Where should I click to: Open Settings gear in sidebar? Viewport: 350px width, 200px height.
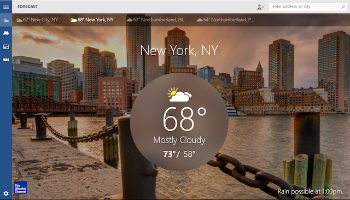(x=6, y=193)
